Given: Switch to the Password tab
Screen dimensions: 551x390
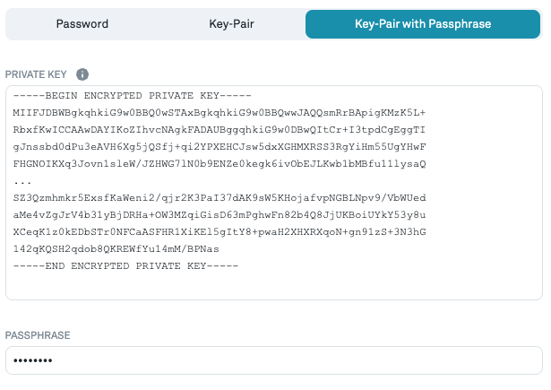Looking at the screenshot, I should click(82, 24).
